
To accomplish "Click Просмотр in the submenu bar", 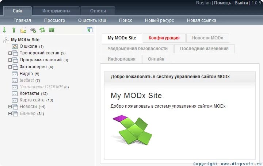I will point(54,20).
